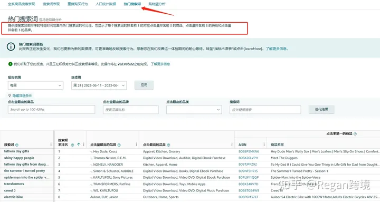The width and height of the screenshot is (380, 202).
Task: Open column menu dots for 点击最高的品类
Action: pyautogui.click(x=232, y=145)
